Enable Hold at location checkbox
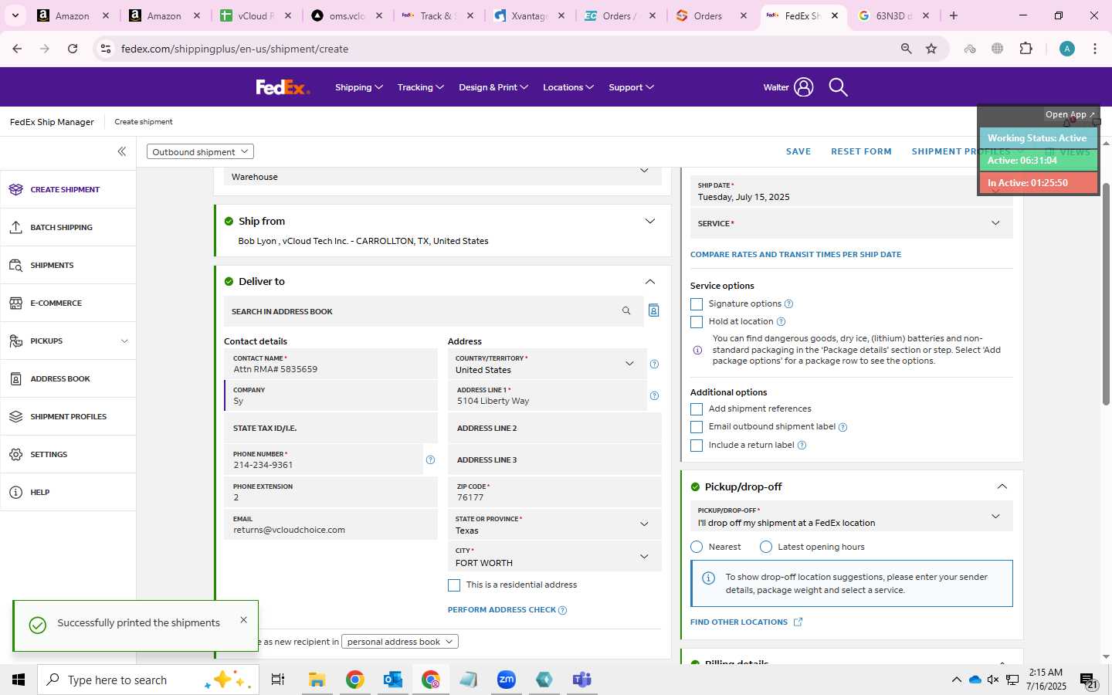The width and height of the screenshot is (1112, 695). click(697, 322)
